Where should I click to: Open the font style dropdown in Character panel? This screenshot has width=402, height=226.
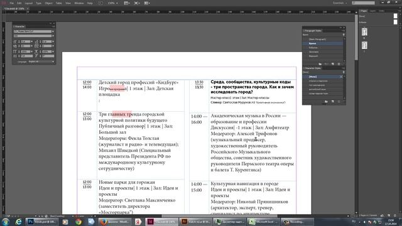tap(53, 36)
